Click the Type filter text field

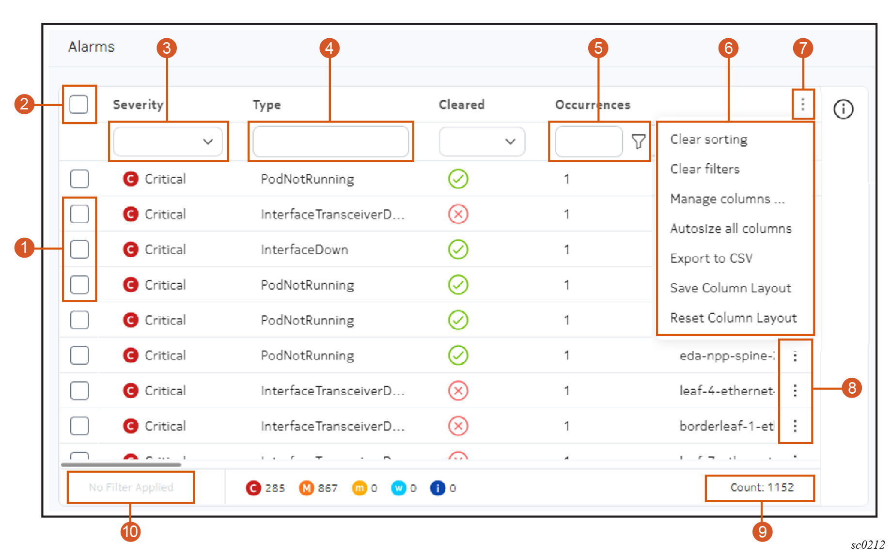(331, 141)
